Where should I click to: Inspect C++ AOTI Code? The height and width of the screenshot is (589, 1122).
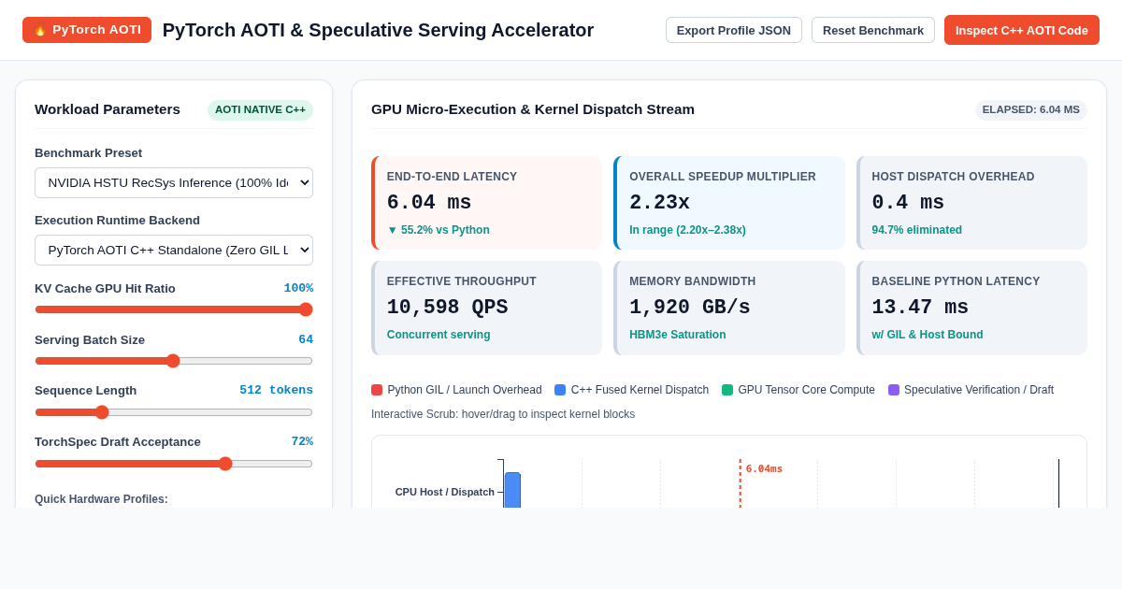1022,30
